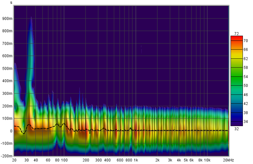The width and height of the screenshot is (253, 164).
Task: Click the 40 frequency axis label
Action: [36, 160]
